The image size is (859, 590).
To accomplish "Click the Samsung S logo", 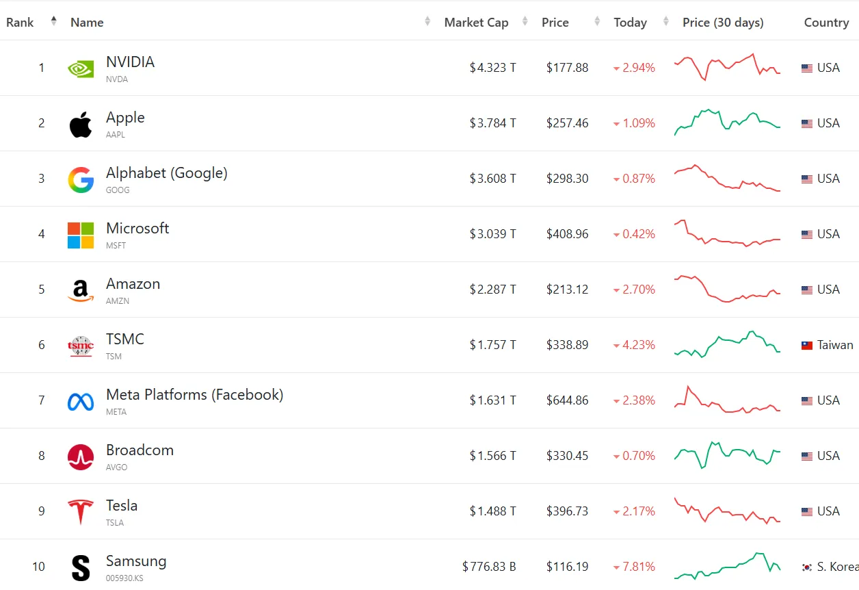I will coord(81,567).
